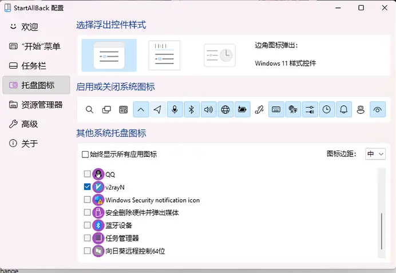The height and width of the screenshot is (273, 396).
Task: Click the 向日葵远程控制64位 label
Action: click(135, 251)
